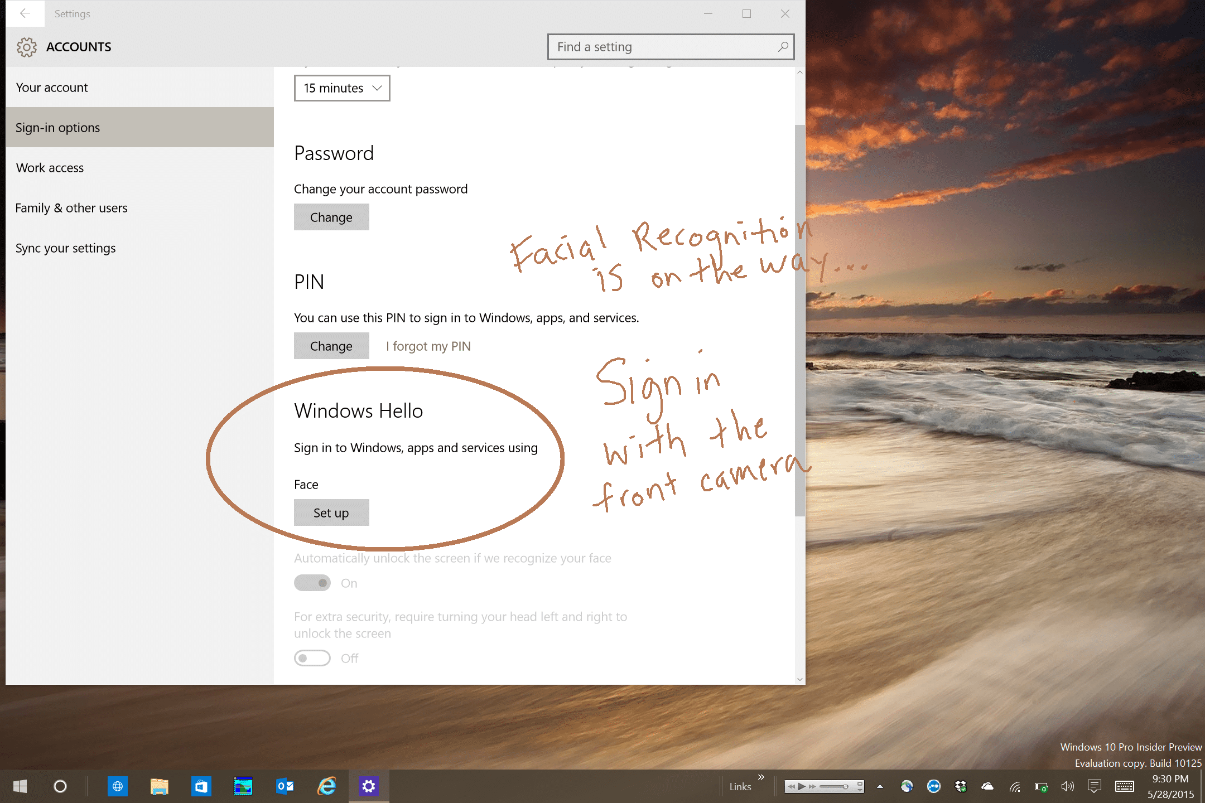
Task: Click the round blue tray icon
Action: pos(934,786)
